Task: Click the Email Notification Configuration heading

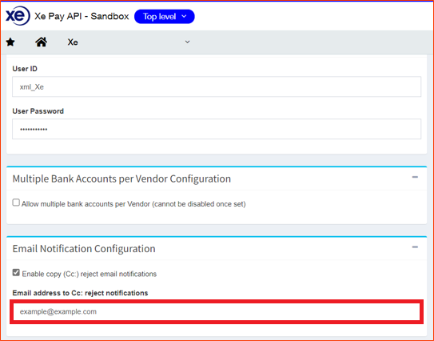Action: [84, 249]
